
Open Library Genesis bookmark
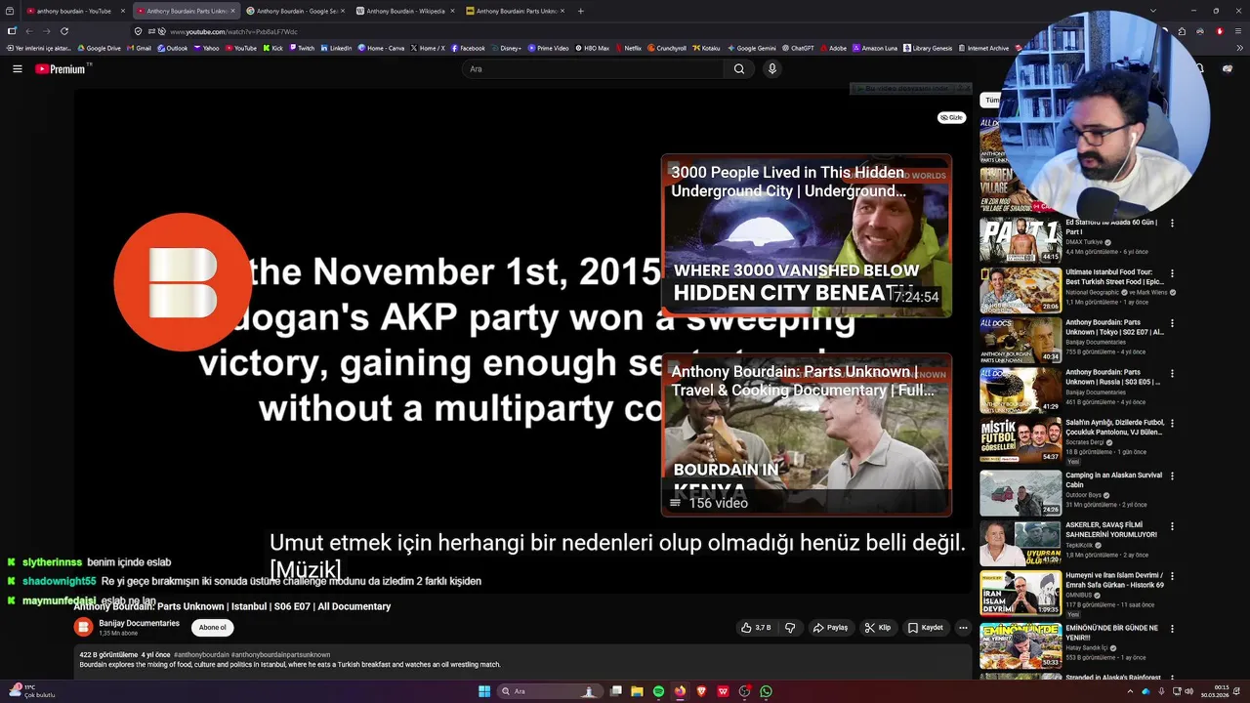pos(927,48)
